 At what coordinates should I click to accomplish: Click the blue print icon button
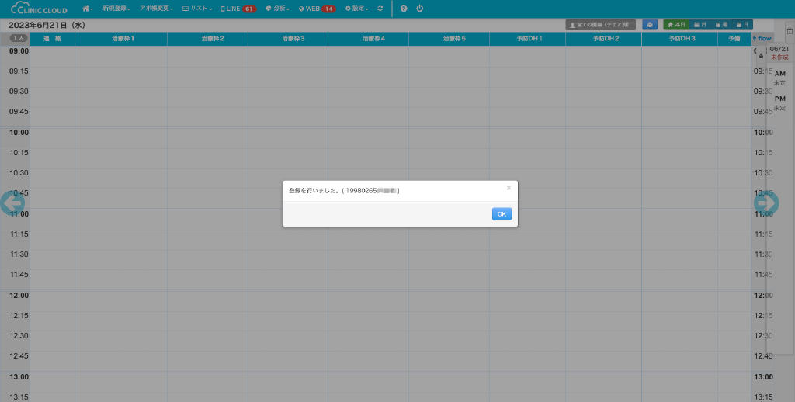point(650,25)
